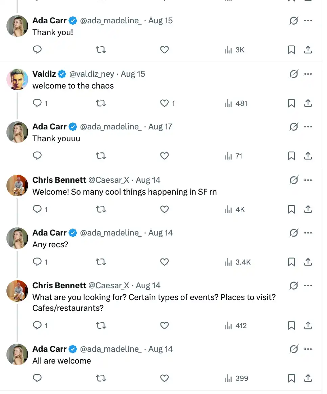This screenshot has height=394, width=327.
Task: Share Valdiz's 'welcome to the chaos' tweet
Action: tap(308, 103)
